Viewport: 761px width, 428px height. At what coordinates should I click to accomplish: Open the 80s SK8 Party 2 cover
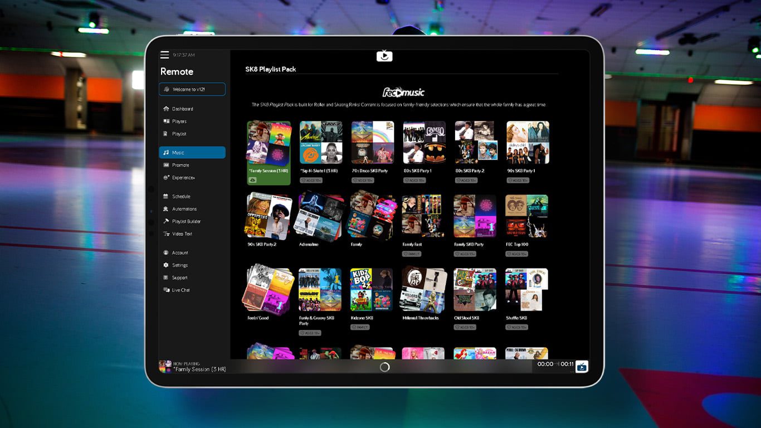click(476, 143)
